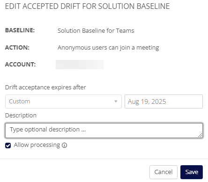Click the BASELINE field label
The width and height of the screenshot is (208, 182).
pos(20,30)
